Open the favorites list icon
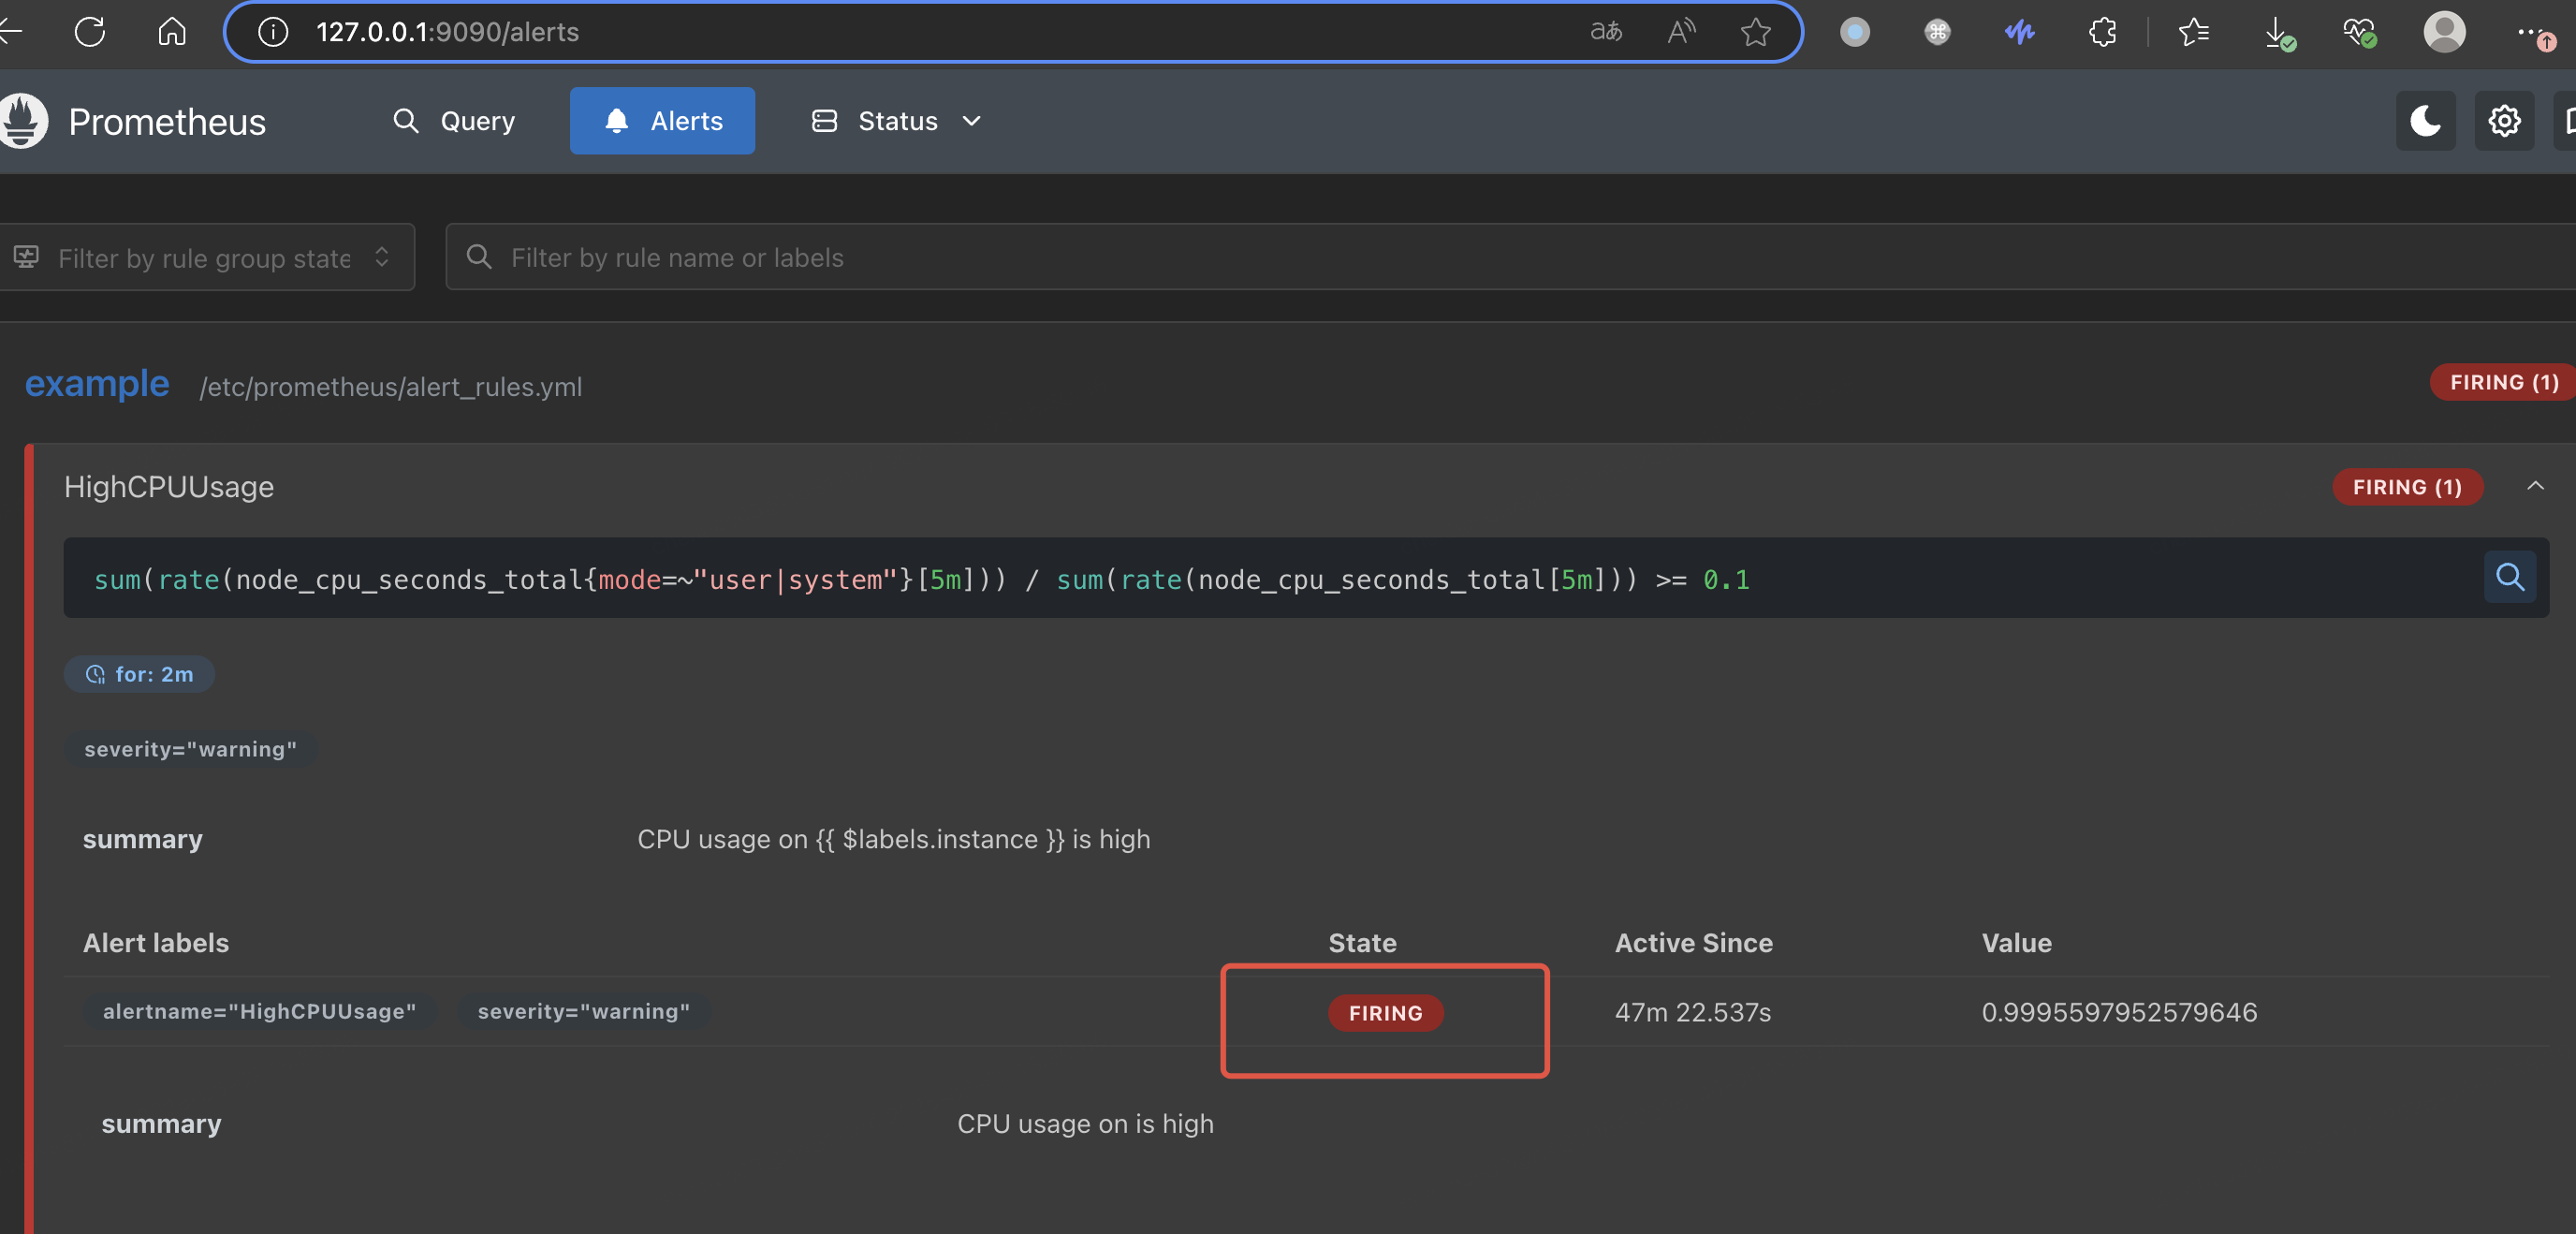 tap(2193, 32)
